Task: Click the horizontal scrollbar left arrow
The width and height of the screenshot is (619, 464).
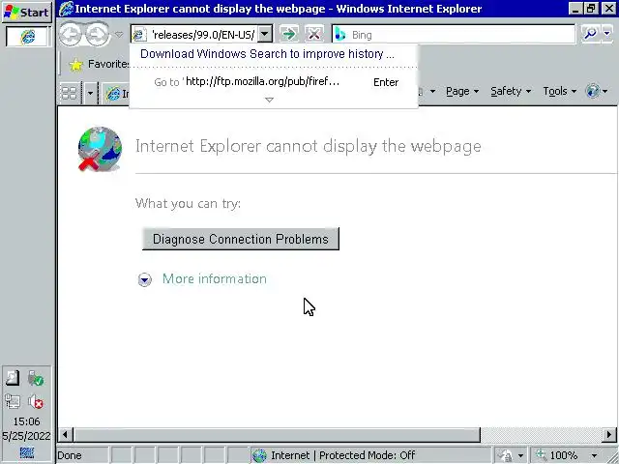Action: pos(65,435)
